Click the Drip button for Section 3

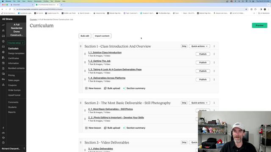tap(184, 142)
